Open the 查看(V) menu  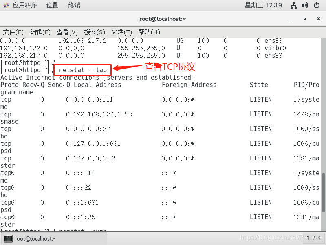(x=67, y=32)
